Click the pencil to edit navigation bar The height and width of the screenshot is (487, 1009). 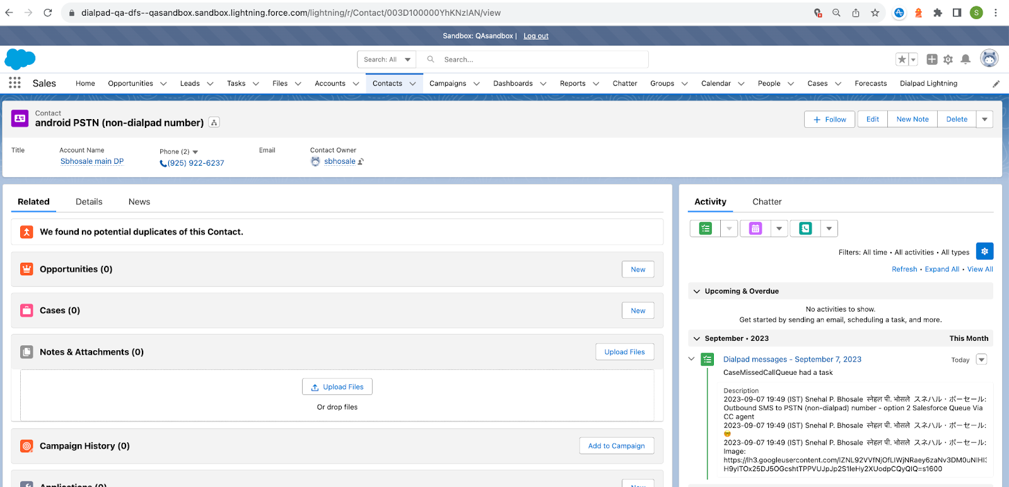tap(996, 84)
